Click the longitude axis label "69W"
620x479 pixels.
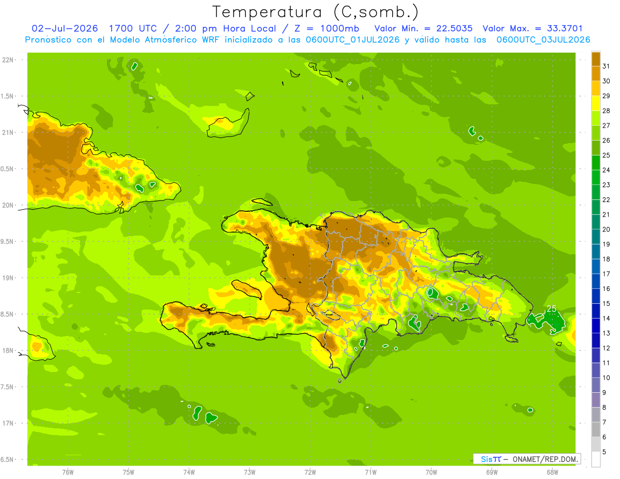point(492,472)
